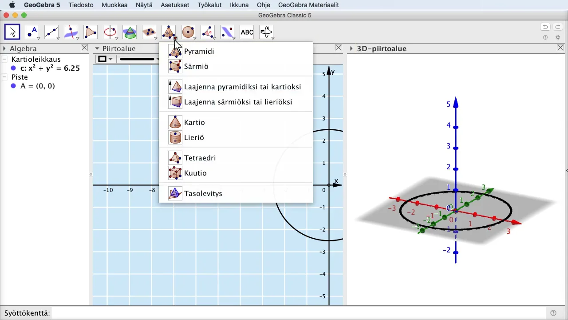The height and width of the screenshot is (320, 568).
Task: Select the Line tool icon
Action: 51,32
